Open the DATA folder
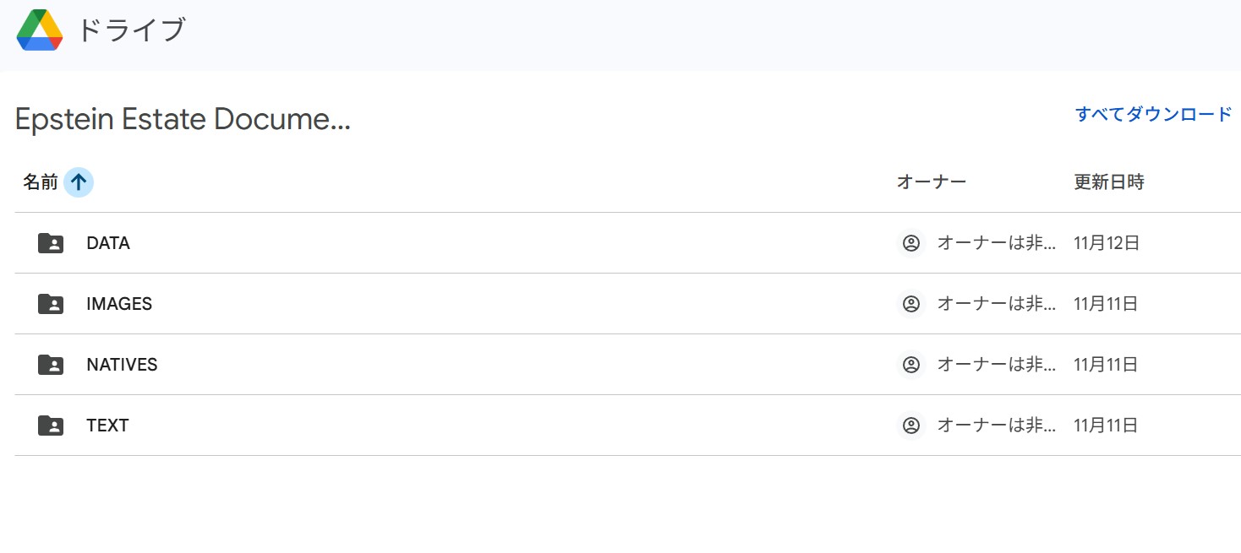Image resolution: width=1241 pixels, height=553 pixels. click(108, 243)
